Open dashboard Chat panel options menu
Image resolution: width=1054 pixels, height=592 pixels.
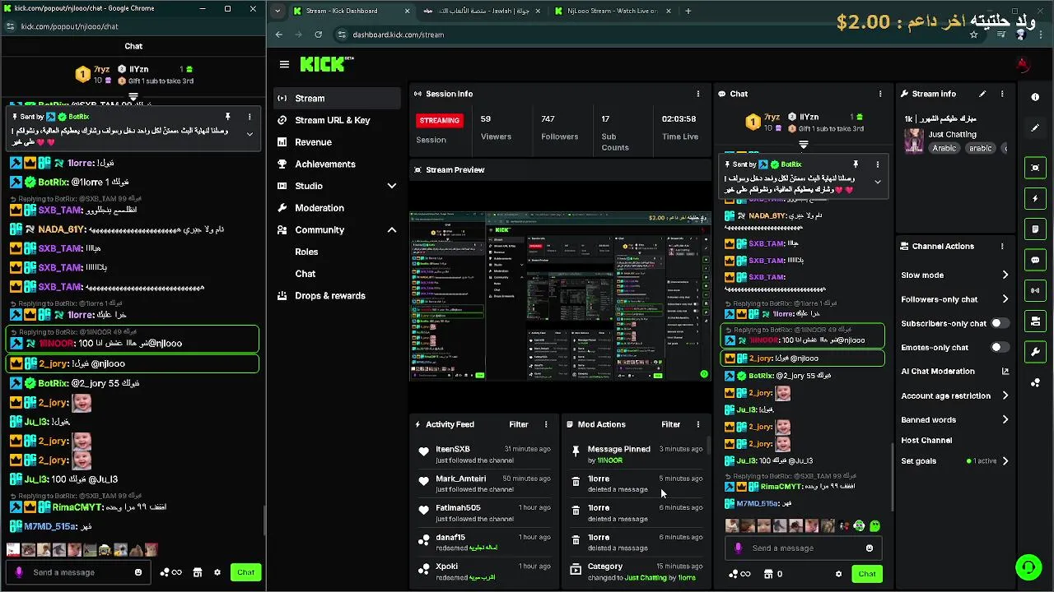coord(880,94)
